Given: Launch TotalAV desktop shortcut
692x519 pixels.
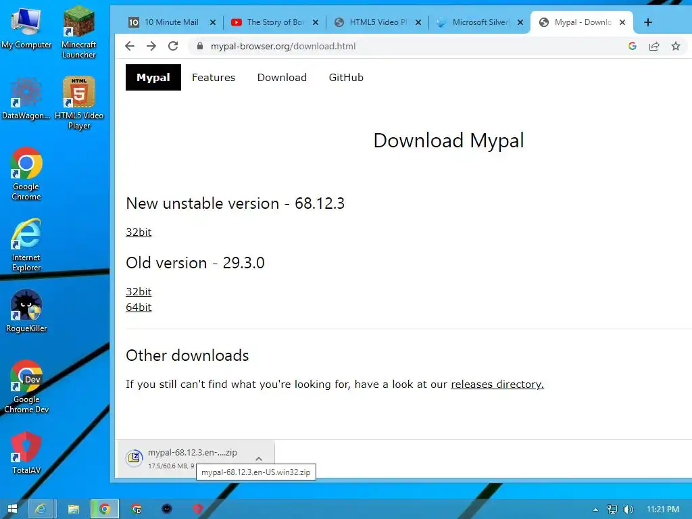Looking at the screenshot, I should (26, 453).
